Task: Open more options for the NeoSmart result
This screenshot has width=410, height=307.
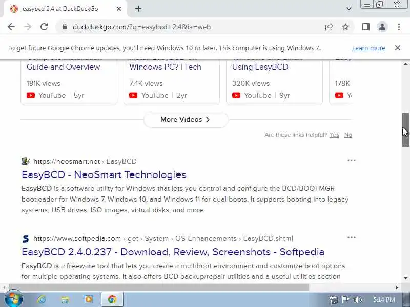Action: (352, 160)
